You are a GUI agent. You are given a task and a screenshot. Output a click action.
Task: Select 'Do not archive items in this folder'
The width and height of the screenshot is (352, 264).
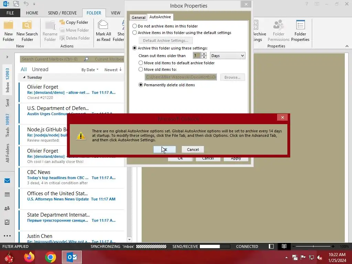tap(134, 26)
